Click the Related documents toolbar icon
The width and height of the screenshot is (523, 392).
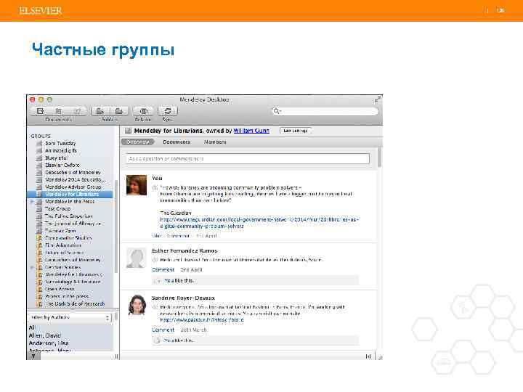tap(143, 111)
